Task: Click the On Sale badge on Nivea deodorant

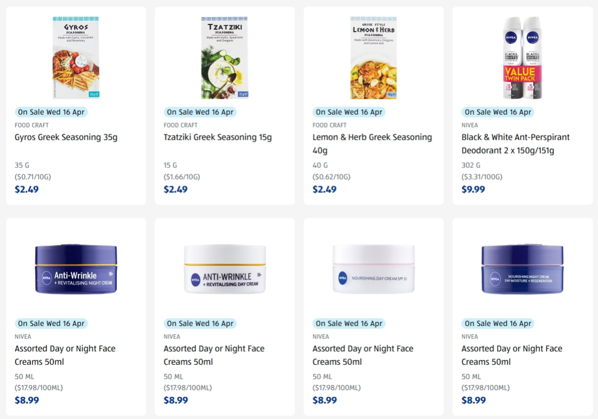Action: click(498, 112)
